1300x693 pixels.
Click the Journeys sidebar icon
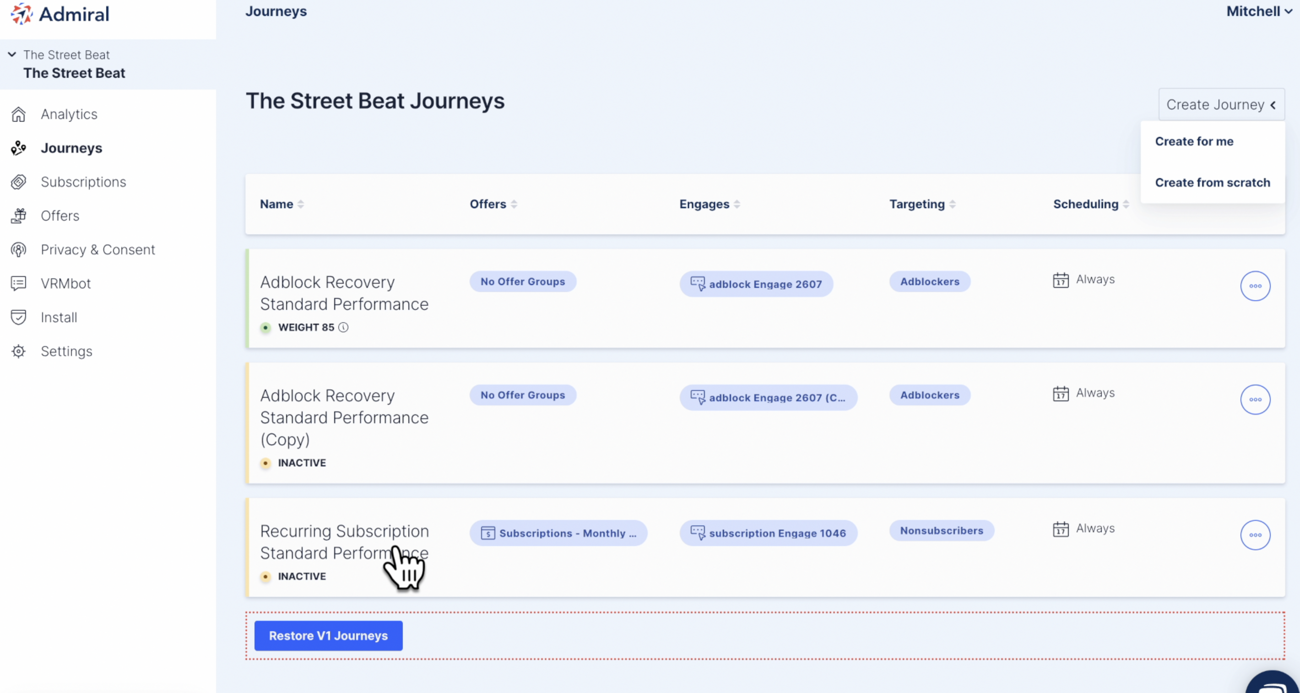(19, 148)
